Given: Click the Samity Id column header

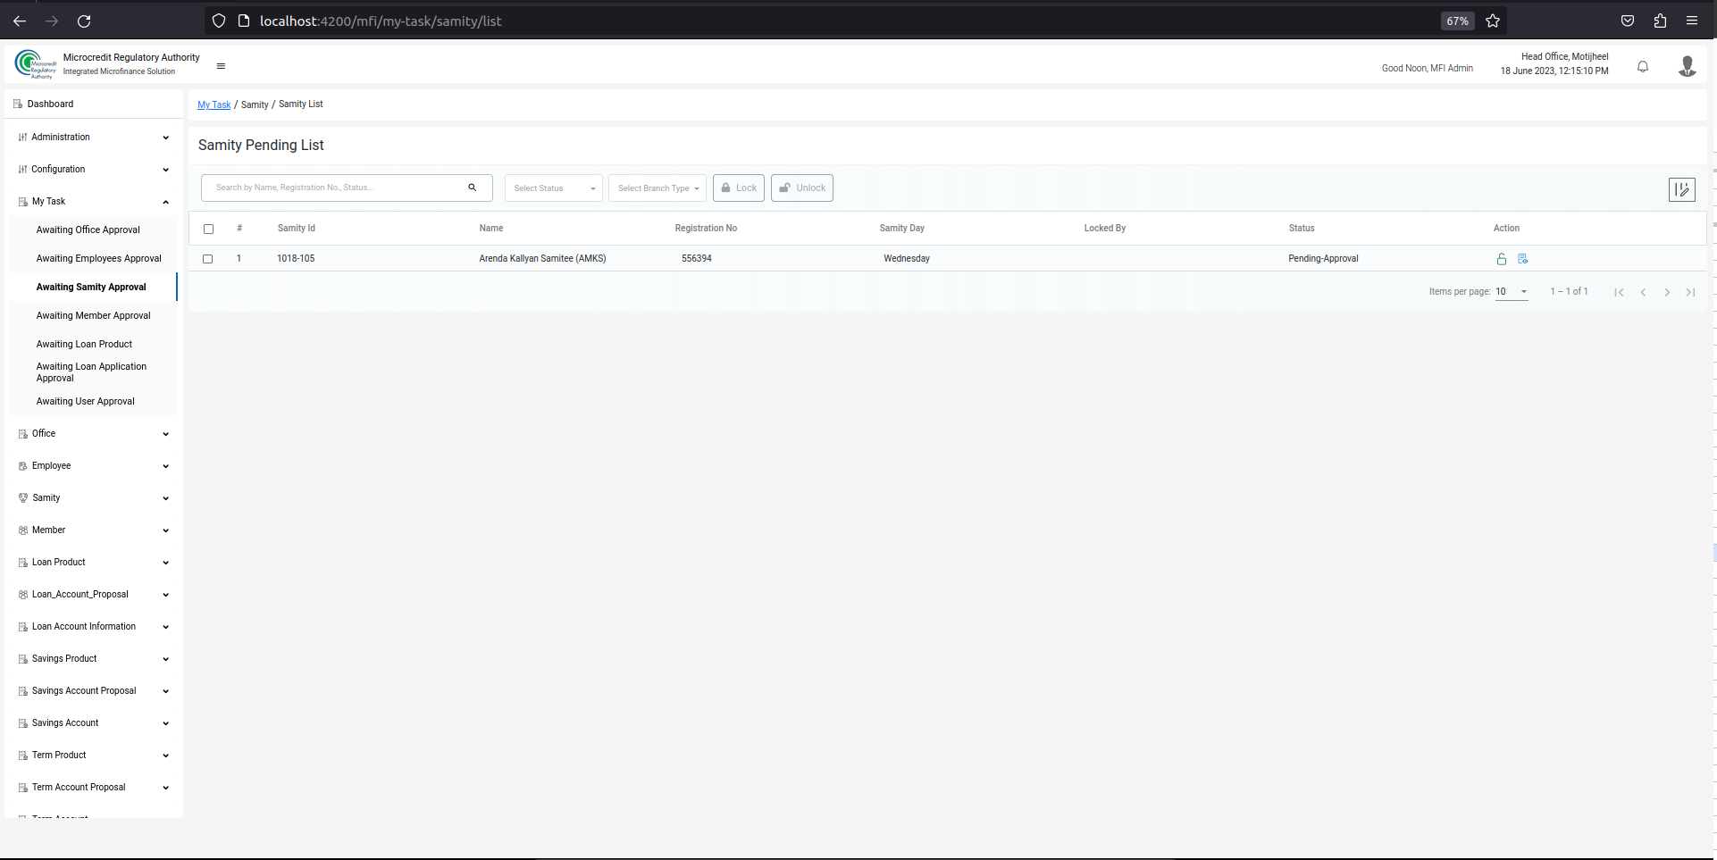Looking at the screenshot, I should (x=297, y=229).
